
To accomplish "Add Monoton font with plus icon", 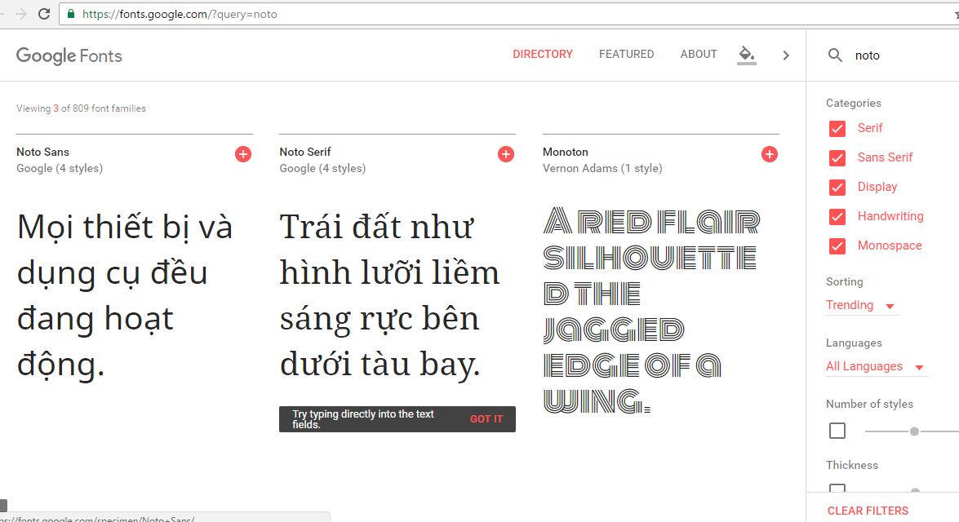I will pyautogui.click(x=769, y=154).
